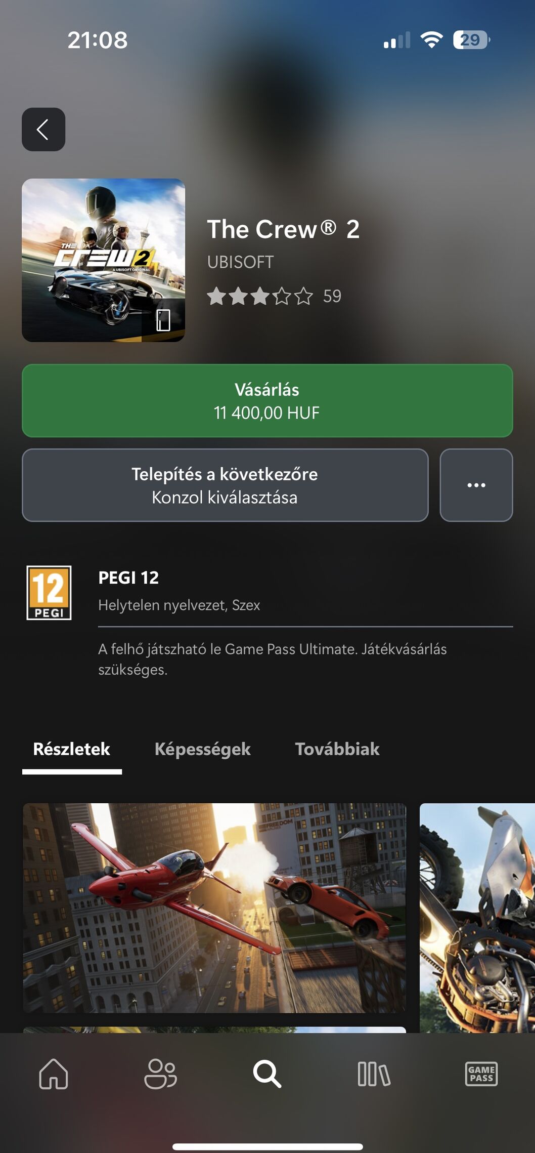Tap The Crew 2 cover art
The height and width of the screenshot is (1153, 535).
(103, 260)
